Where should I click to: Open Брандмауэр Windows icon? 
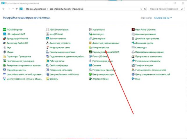pyautogui.click(x=5, y=38)
